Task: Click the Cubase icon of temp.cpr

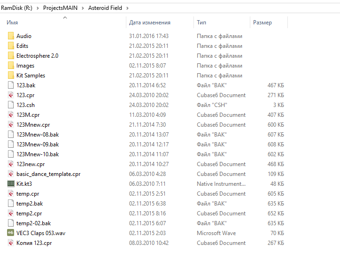Action: (x=11, y=194)
